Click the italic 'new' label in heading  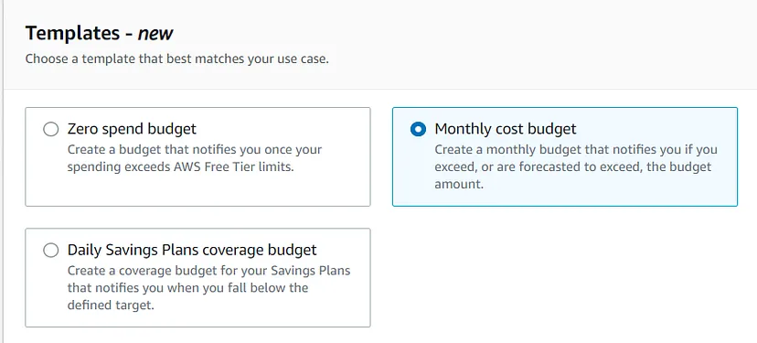[155, 33]
